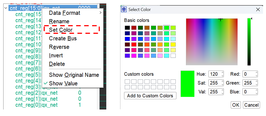Pick the white basic color swatch

[173, 56]
